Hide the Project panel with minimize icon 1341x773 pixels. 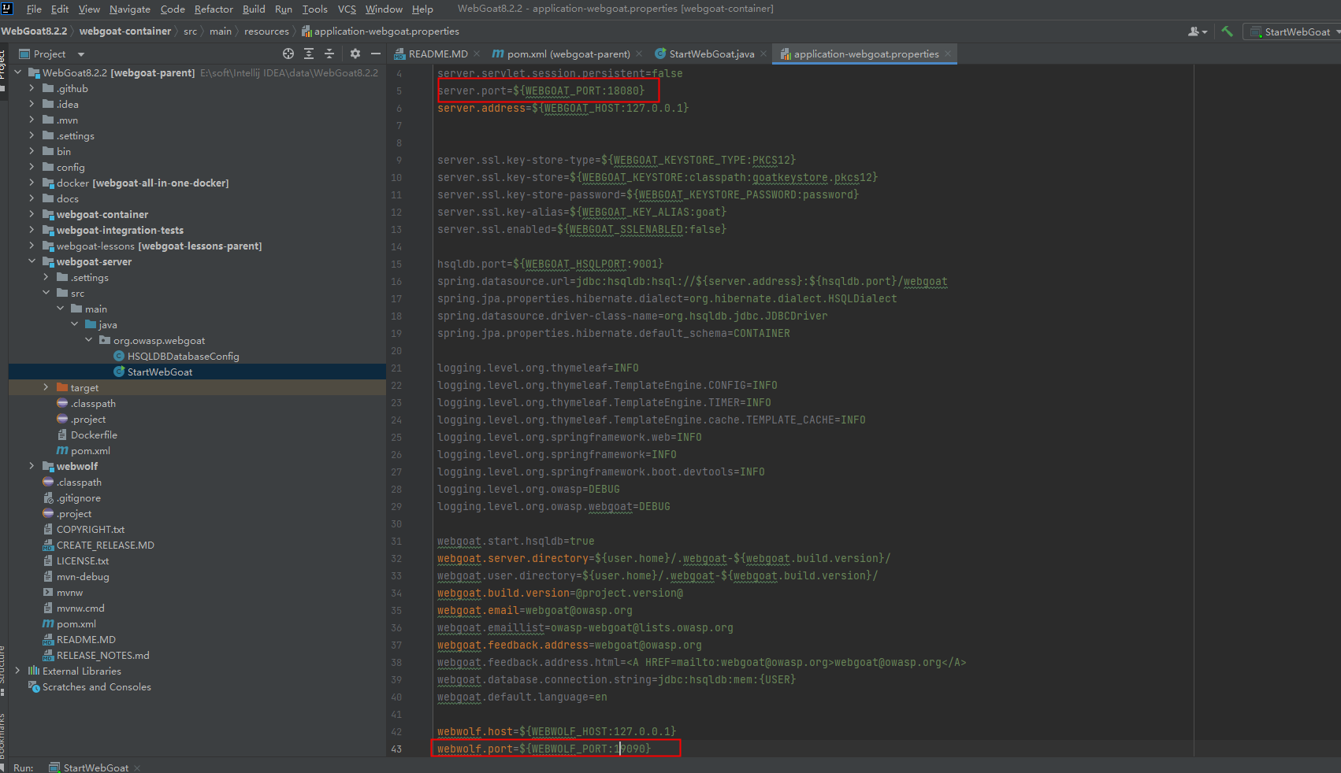tap(376, 54)
